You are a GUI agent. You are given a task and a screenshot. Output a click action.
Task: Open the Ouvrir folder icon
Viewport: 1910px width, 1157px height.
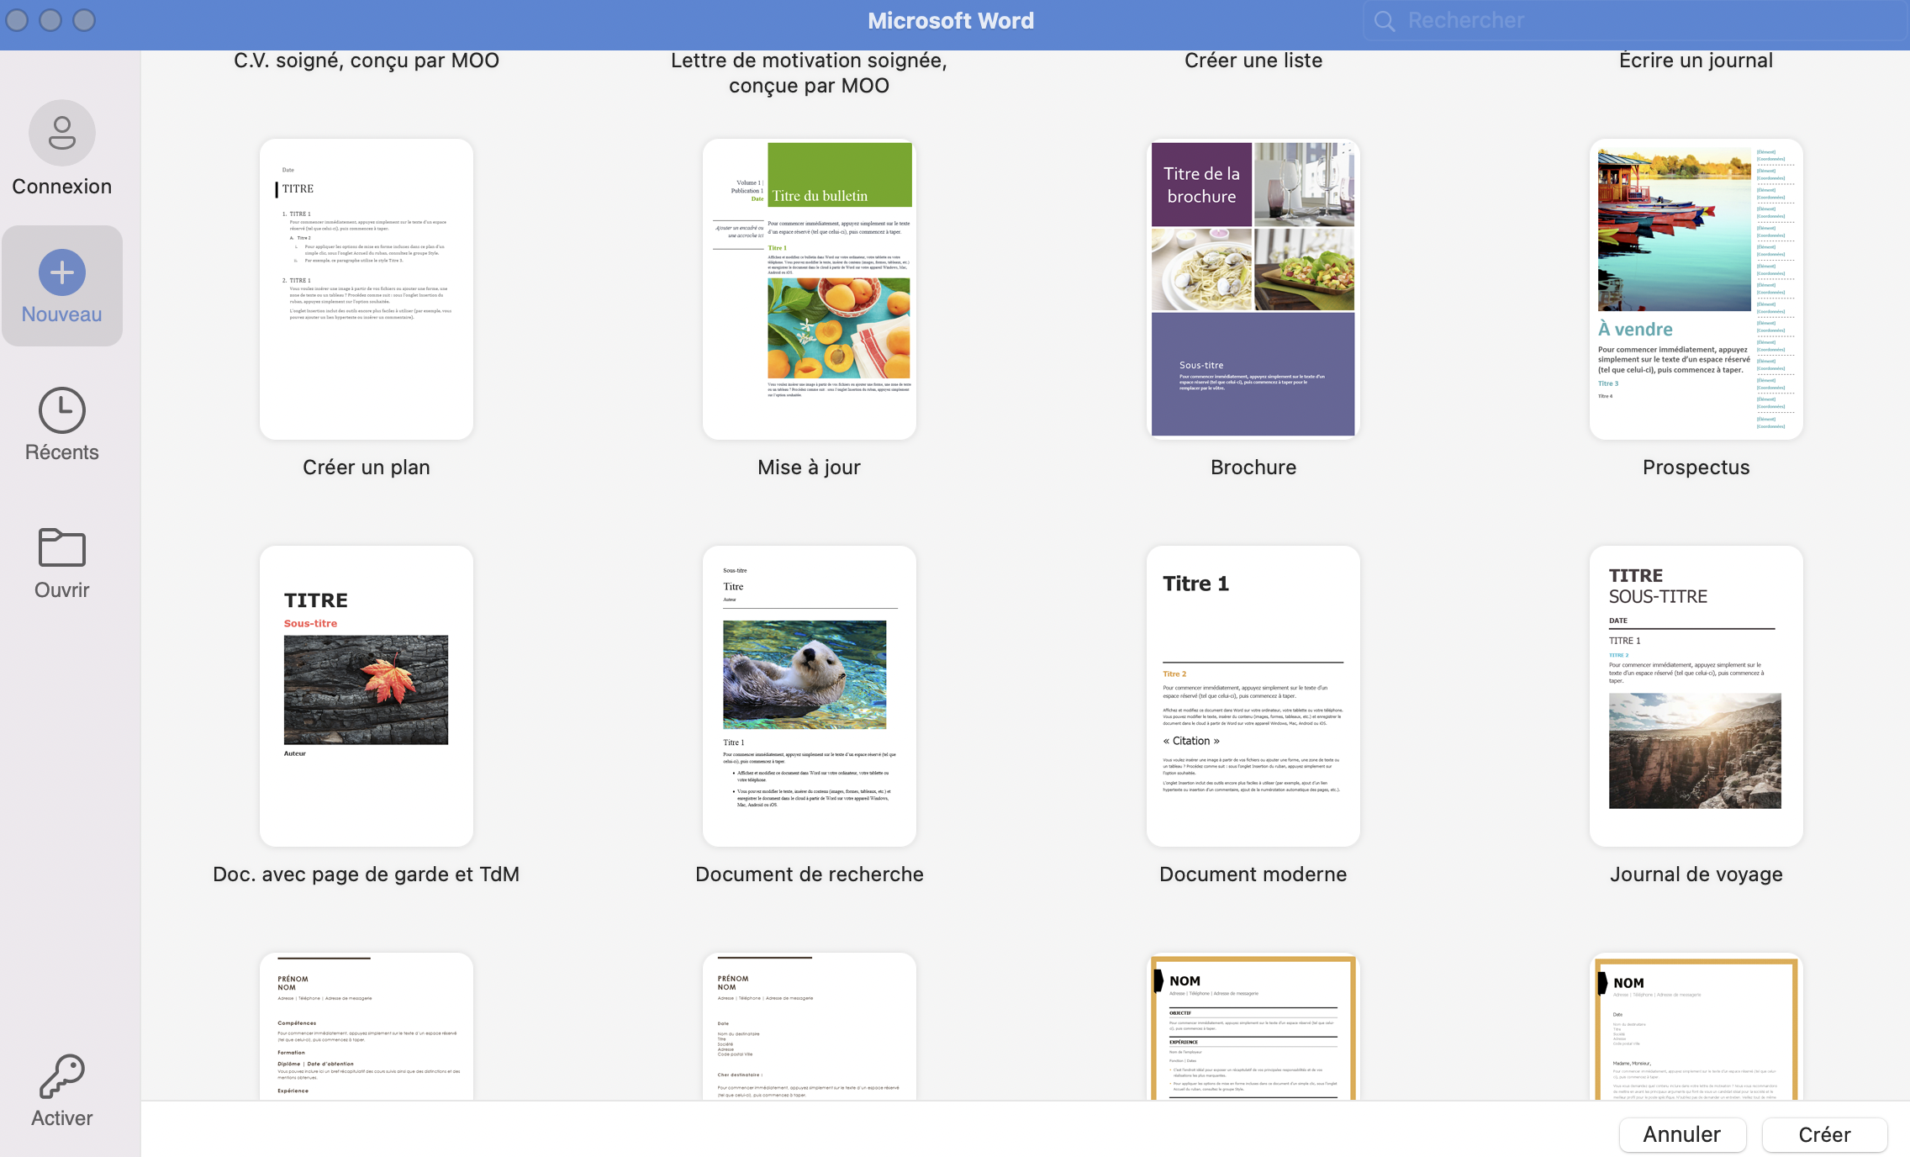62,547
